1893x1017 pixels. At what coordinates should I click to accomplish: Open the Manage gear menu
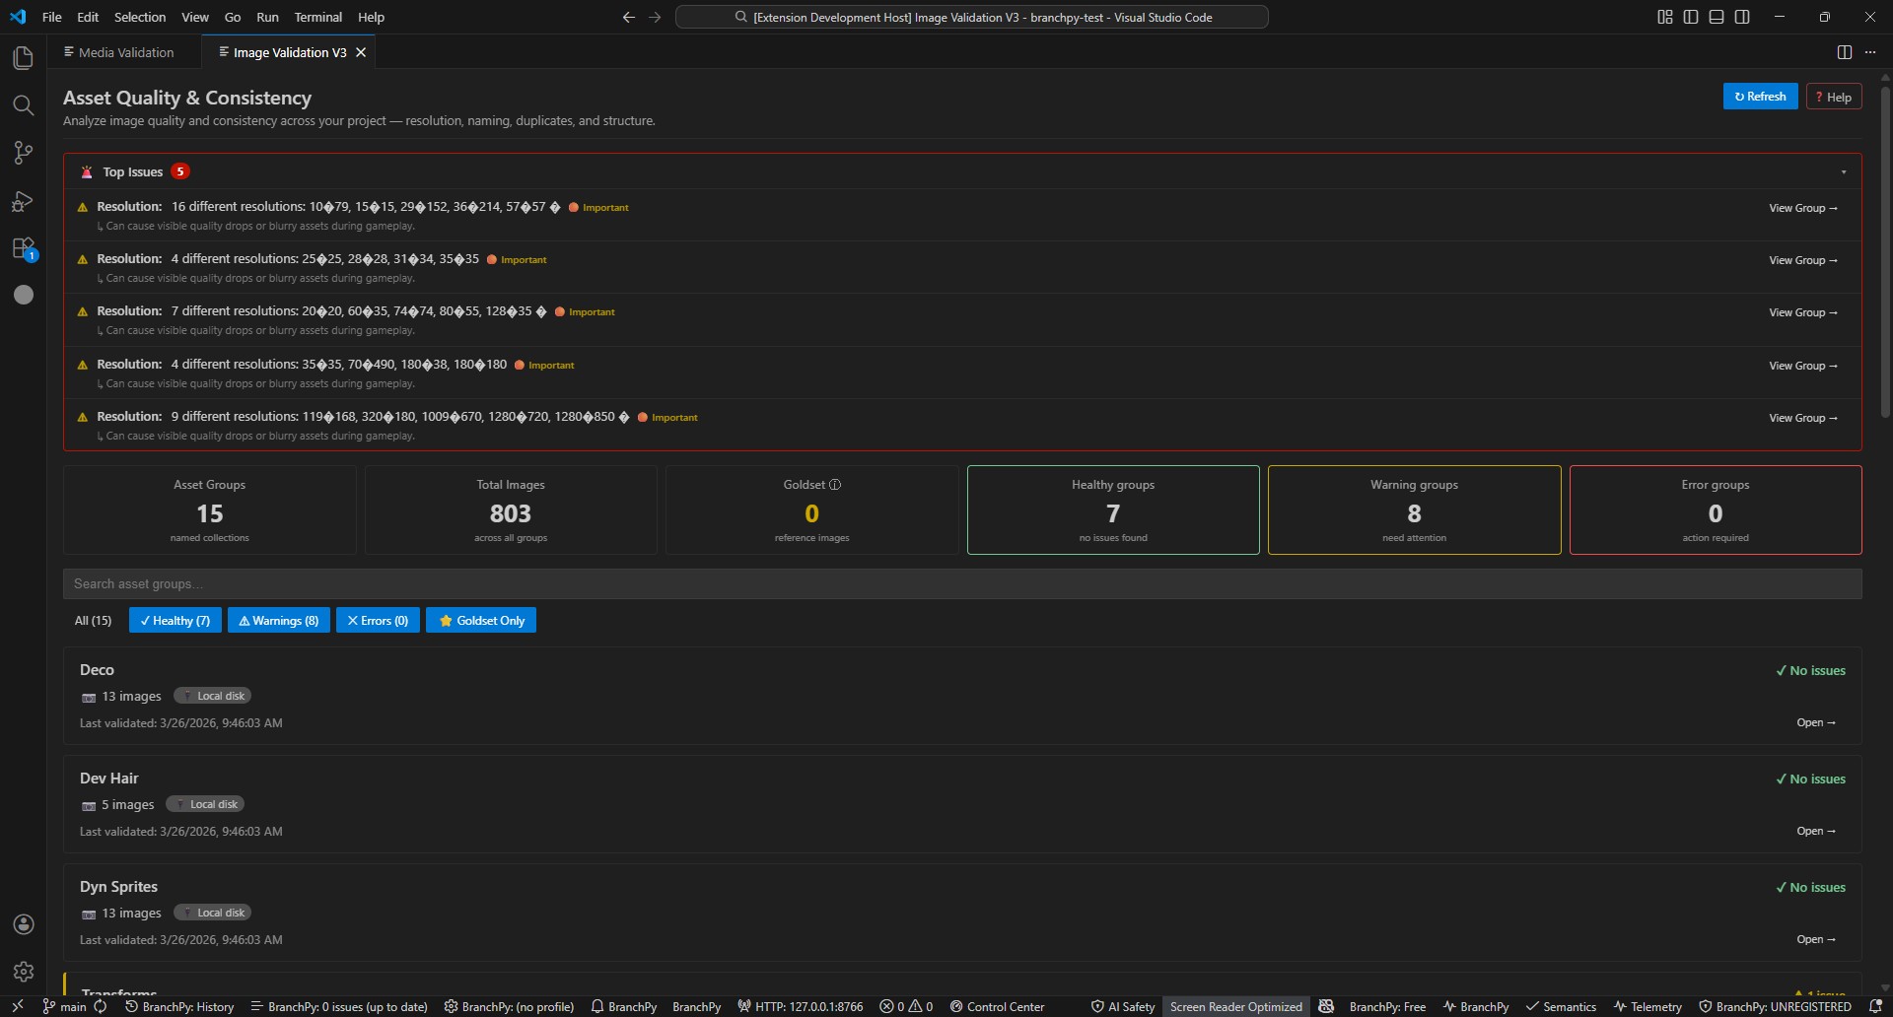point(24,972)
